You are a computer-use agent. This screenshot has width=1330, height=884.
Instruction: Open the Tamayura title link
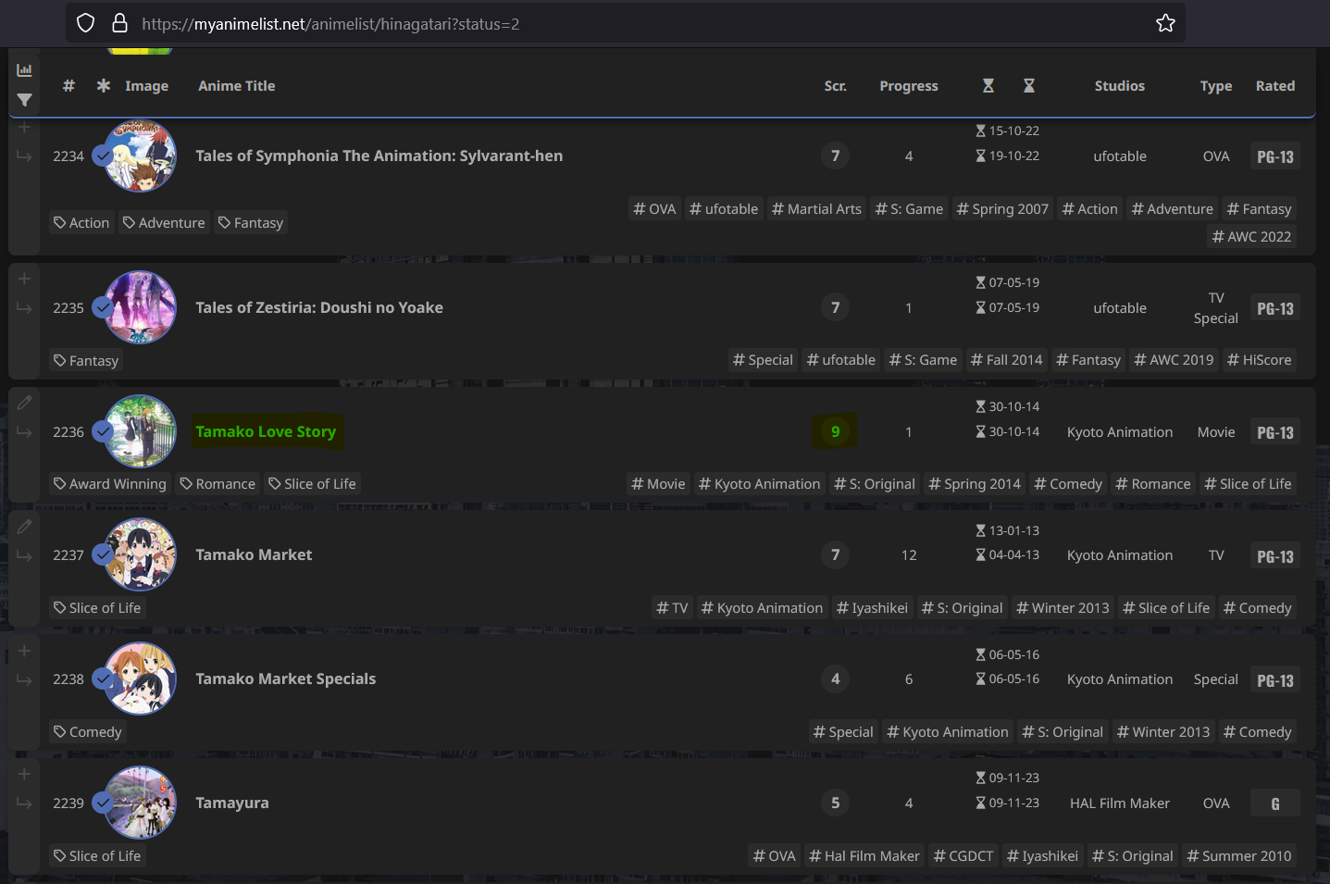(232, 803)
